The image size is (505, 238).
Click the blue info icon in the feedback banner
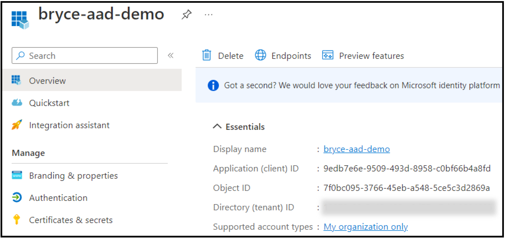[213, 85]
